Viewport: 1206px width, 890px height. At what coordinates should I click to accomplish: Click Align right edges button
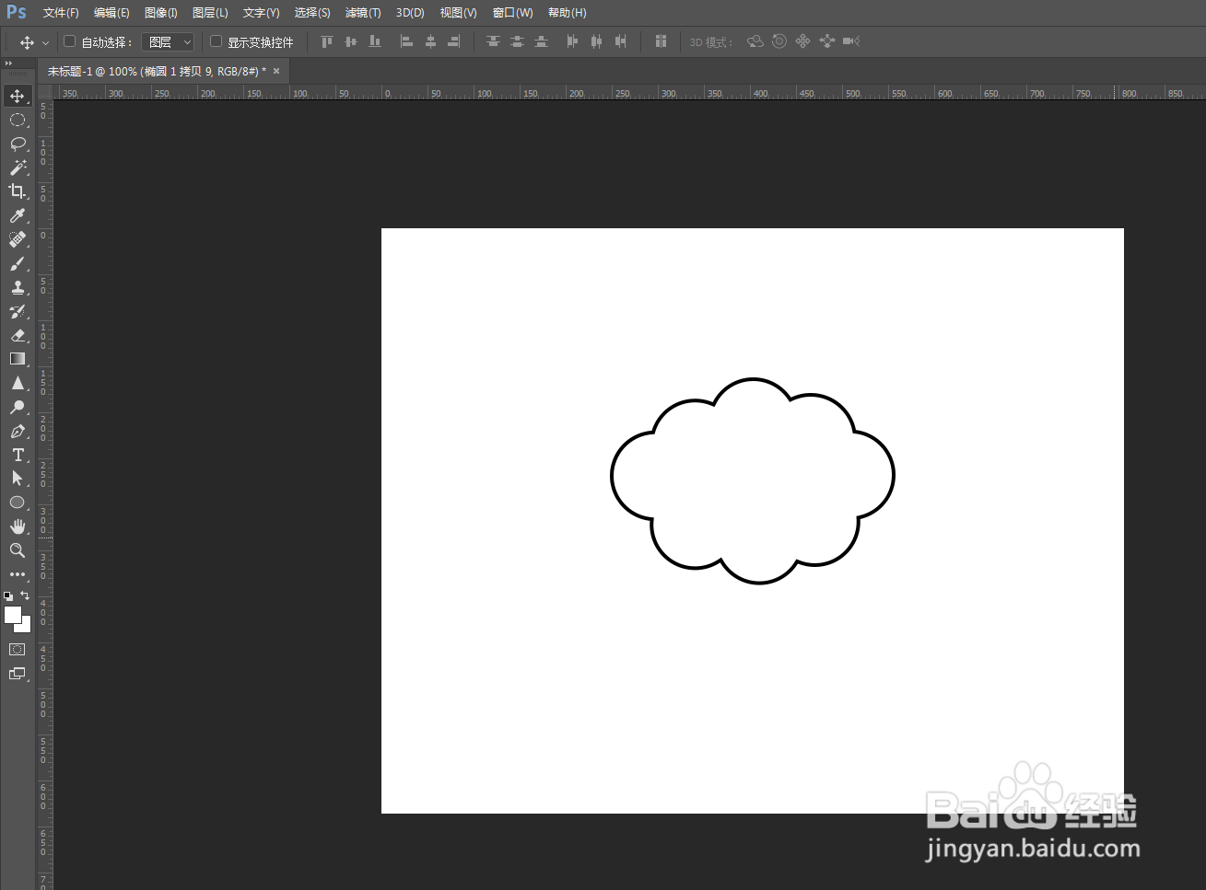454,41
